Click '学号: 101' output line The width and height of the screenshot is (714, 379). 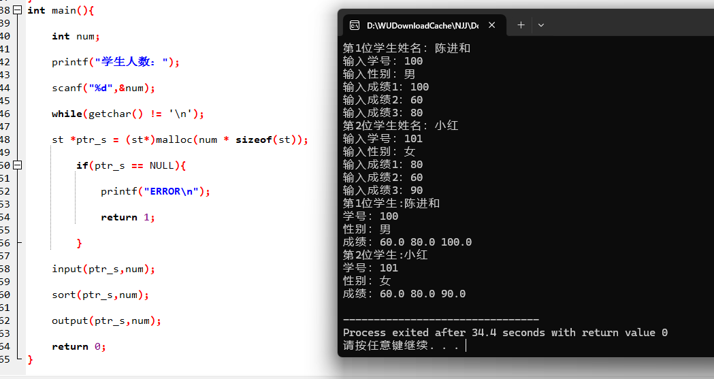tap(371, 267)
